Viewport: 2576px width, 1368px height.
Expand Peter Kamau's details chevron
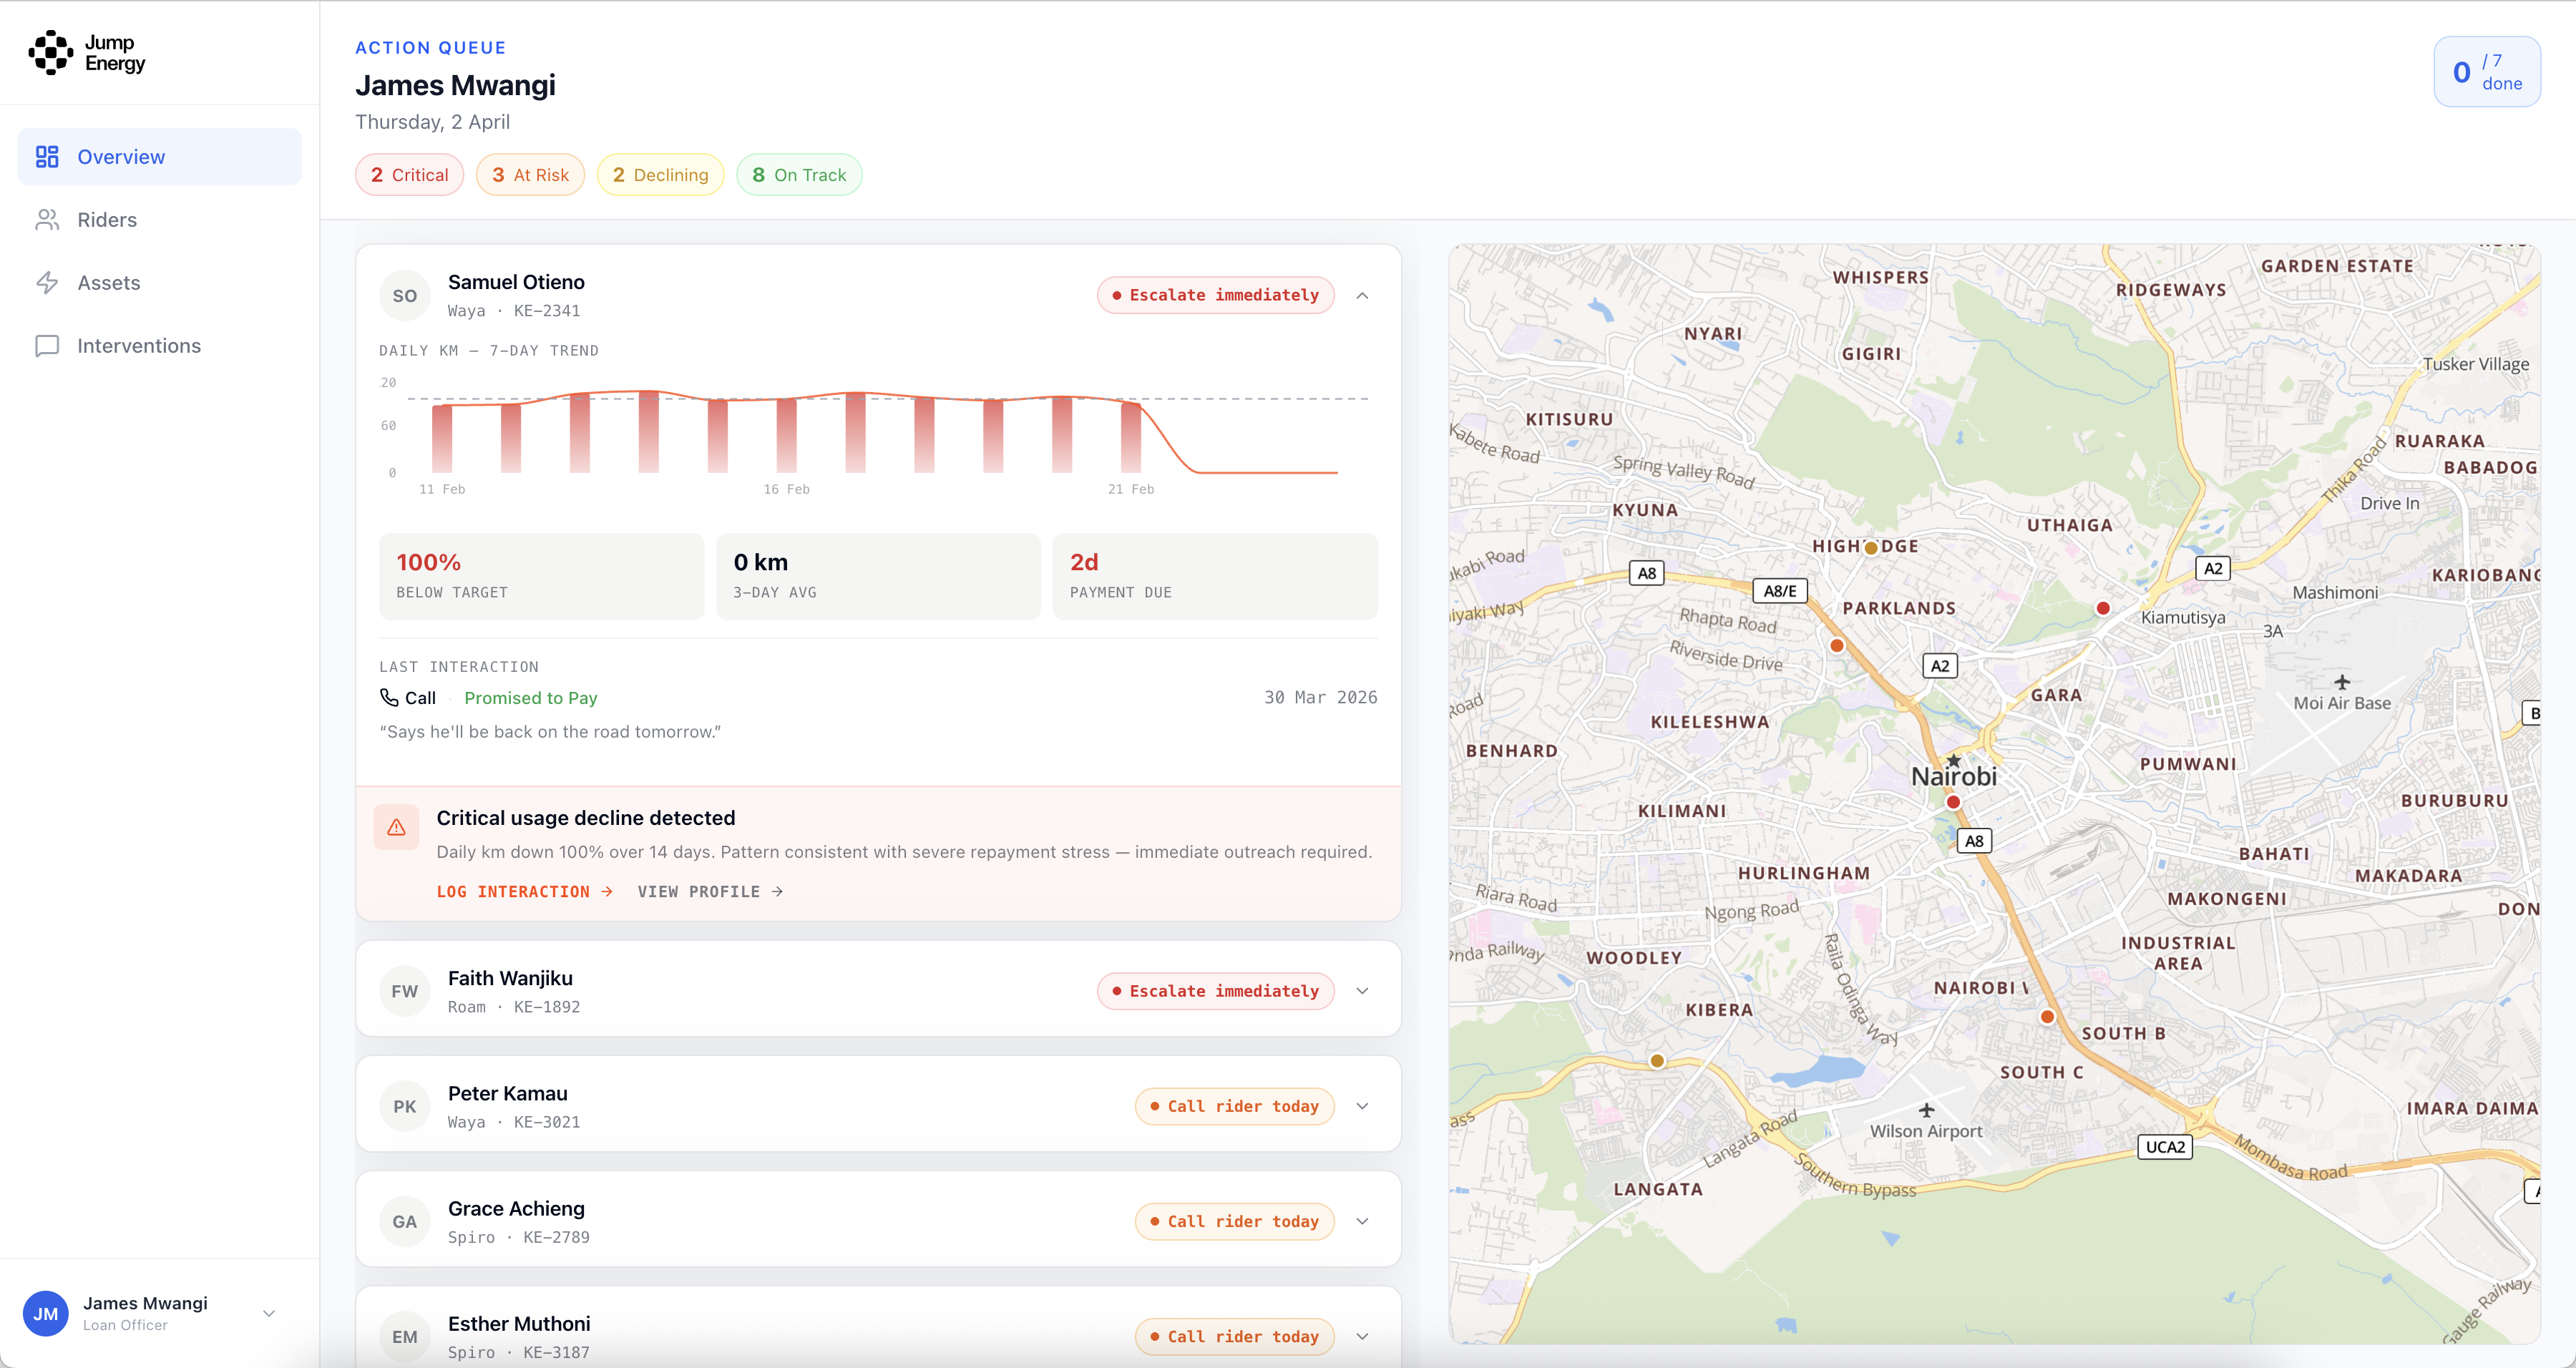pyautogui.click(x=1362, y=1105)
